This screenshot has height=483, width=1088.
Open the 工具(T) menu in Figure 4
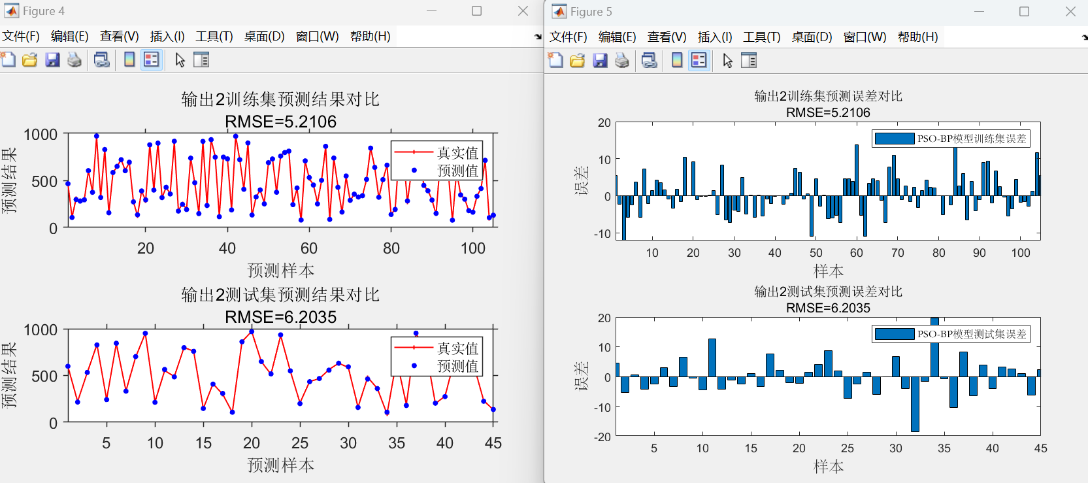click(214, 37)
